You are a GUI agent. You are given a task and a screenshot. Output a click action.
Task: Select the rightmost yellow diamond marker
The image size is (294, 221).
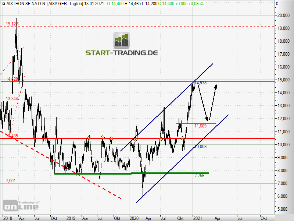[x=182, y=138]
